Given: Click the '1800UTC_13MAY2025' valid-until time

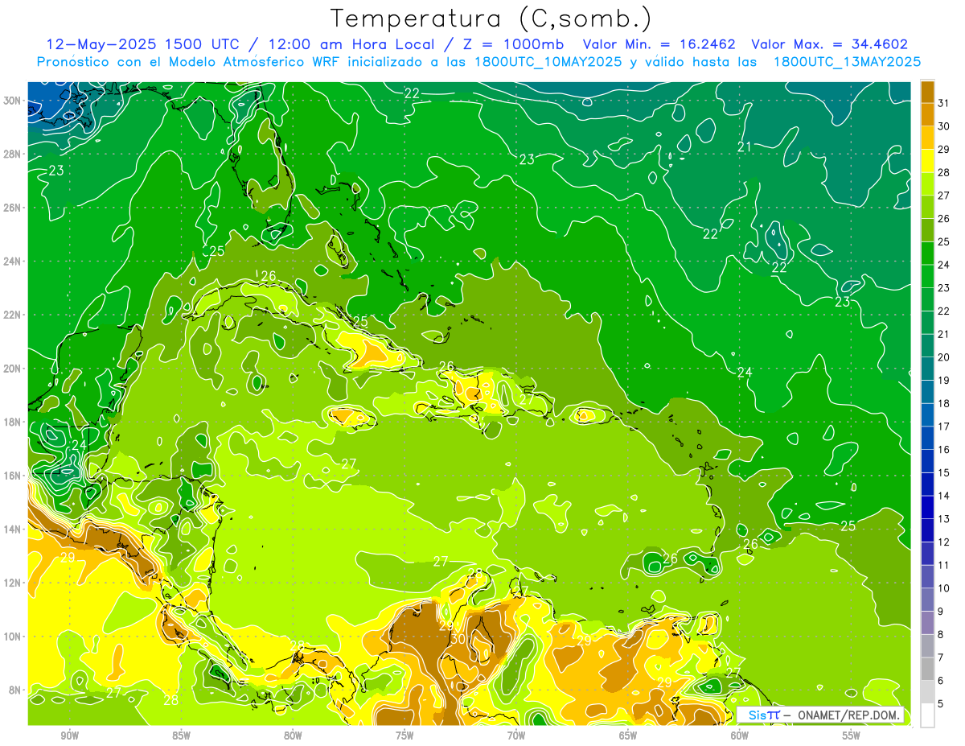Looking at the screenshot, I should pos(848,61).
